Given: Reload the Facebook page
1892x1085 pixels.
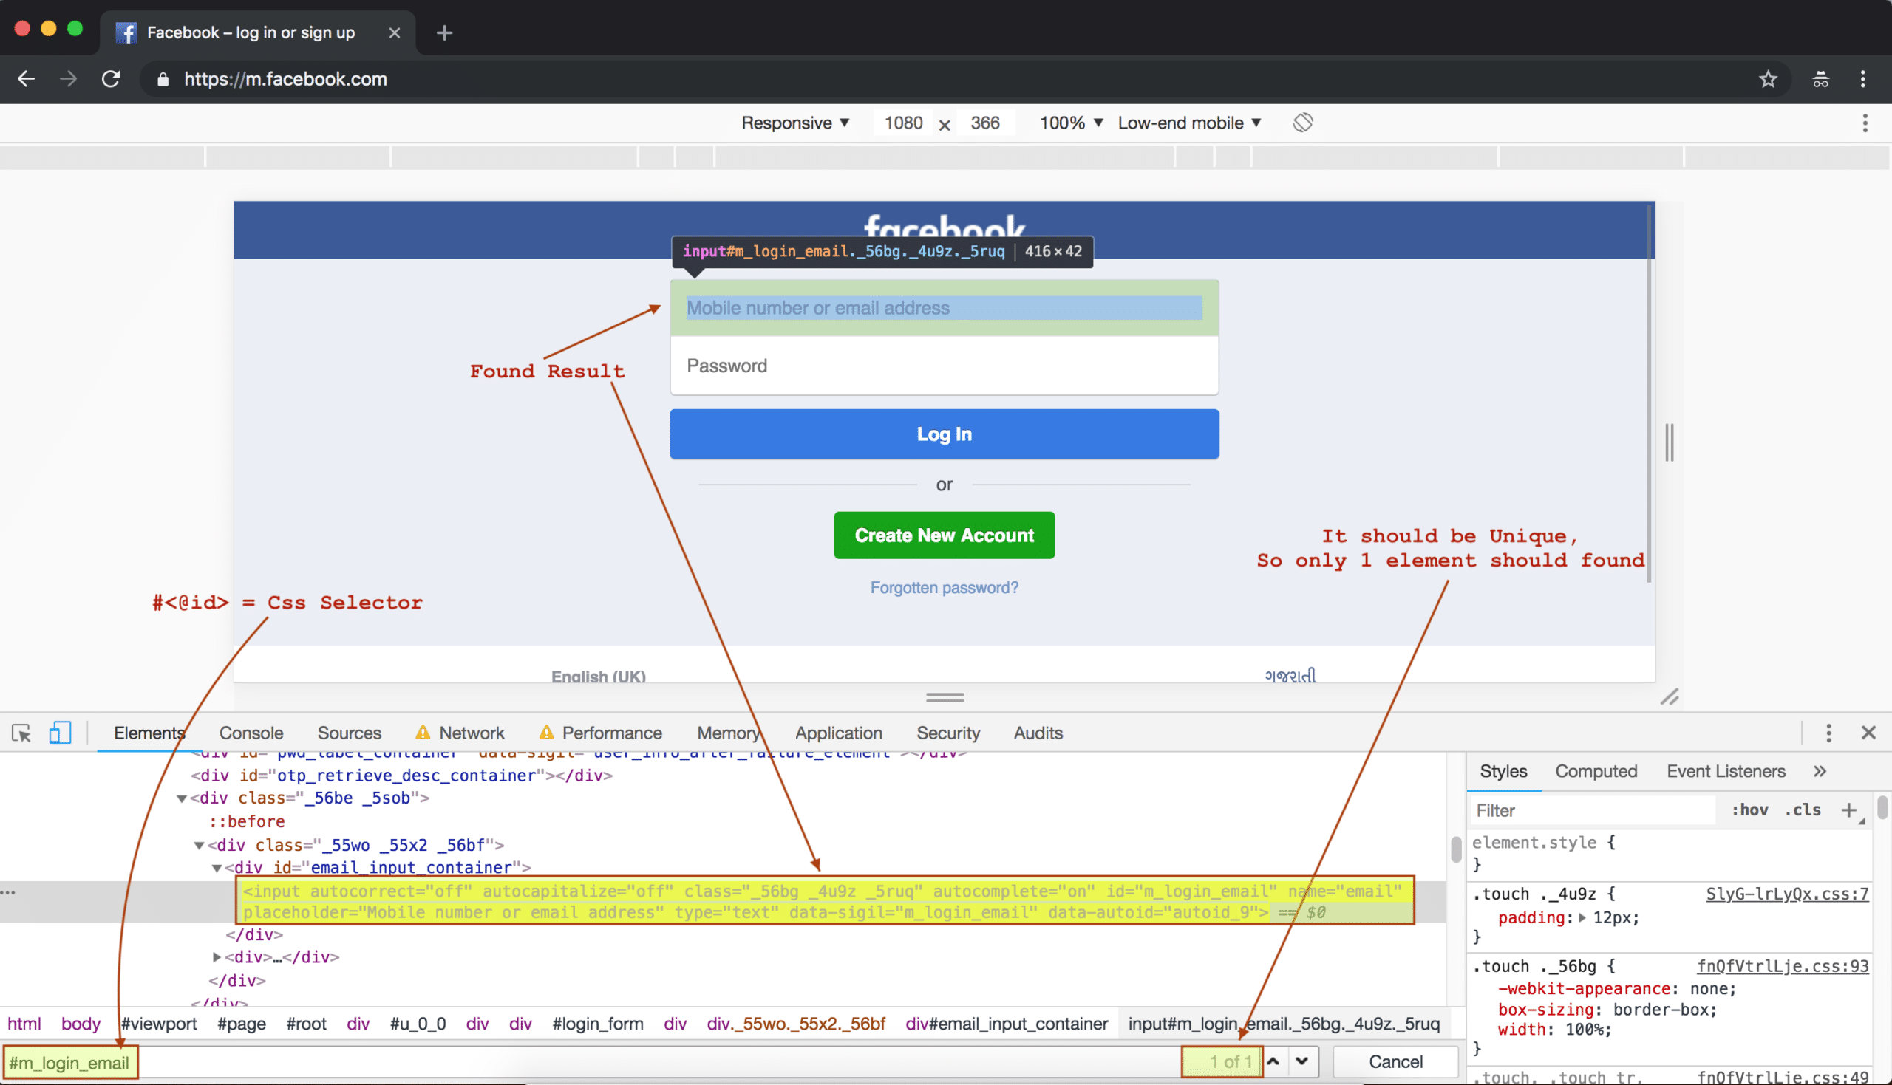Looking at the screenshot, I should (x=111, y=79).
